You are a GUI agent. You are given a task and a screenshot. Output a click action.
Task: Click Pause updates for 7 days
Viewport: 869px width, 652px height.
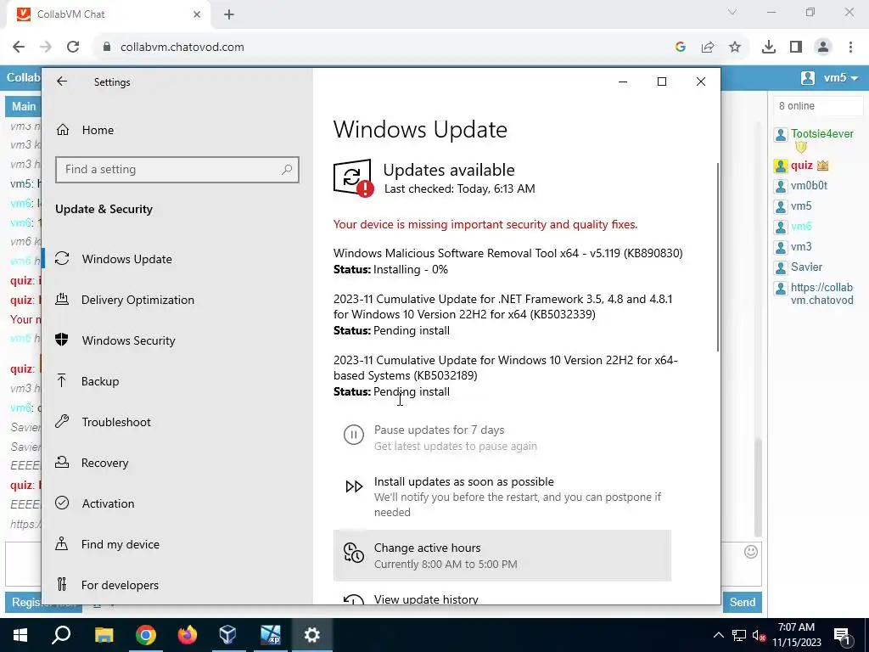pyautogui.click(x=439, y=437)
